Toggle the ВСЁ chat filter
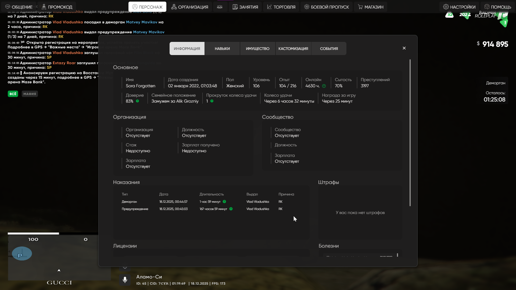The width and height of the screenshot is (516, 290). pos(13,94)
